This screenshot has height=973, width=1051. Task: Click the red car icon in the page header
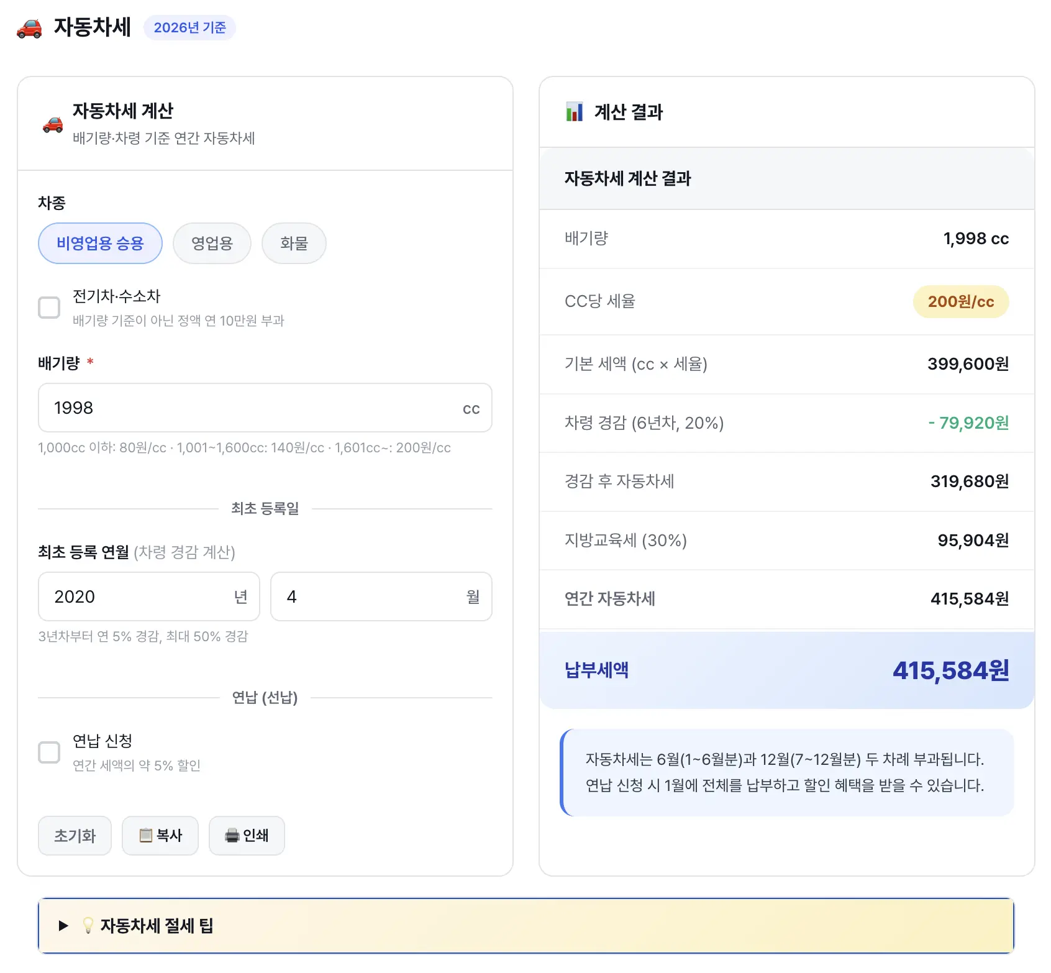tap(29, 27)
